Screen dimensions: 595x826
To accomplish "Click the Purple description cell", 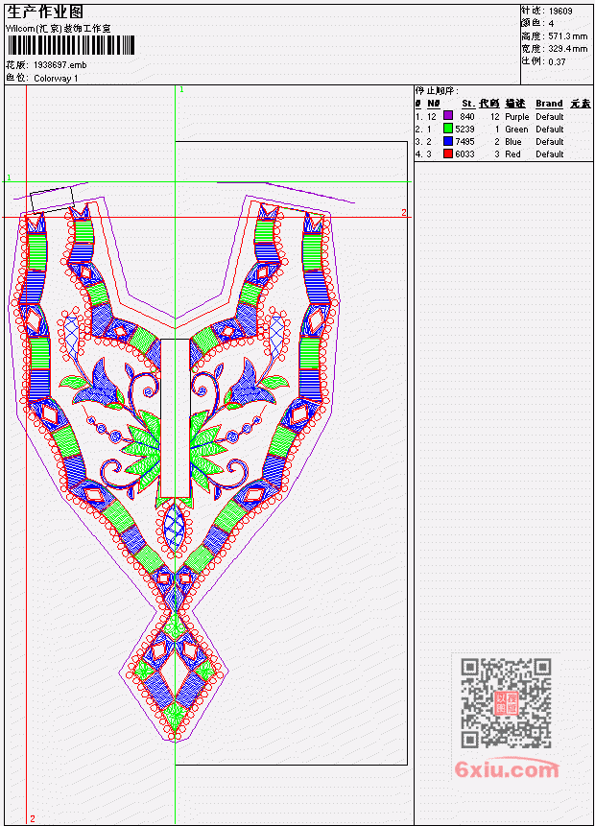I will point(517,116).
